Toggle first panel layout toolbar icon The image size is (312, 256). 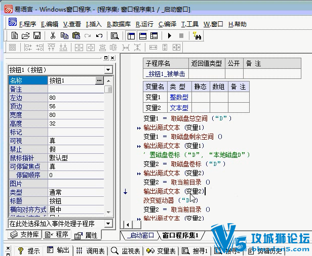click(x=131, y=36)
